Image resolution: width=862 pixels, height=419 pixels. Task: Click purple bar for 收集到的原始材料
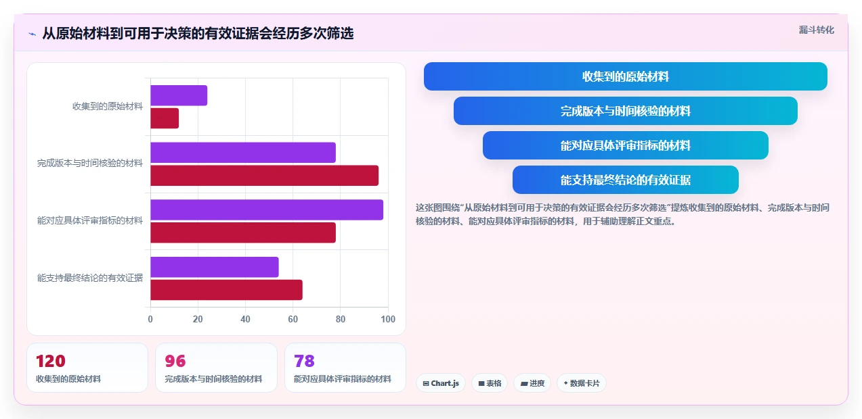179,95
